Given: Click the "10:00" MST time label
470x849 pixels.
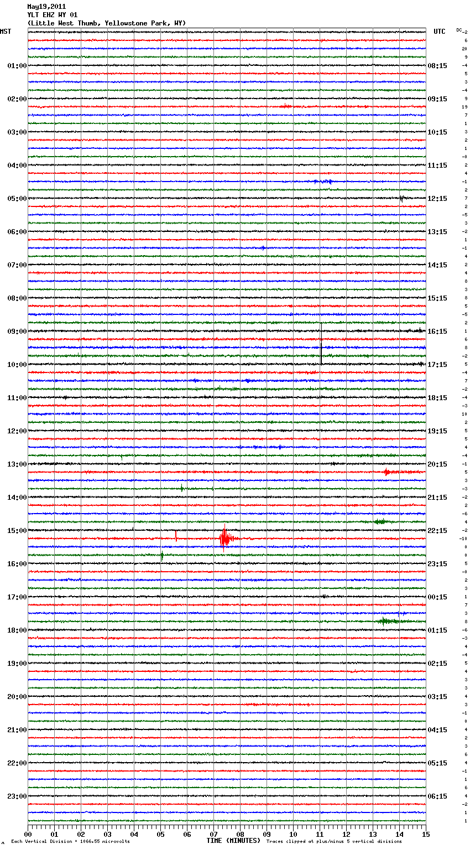Looking at the screenshot, I should tap(17, 365).
